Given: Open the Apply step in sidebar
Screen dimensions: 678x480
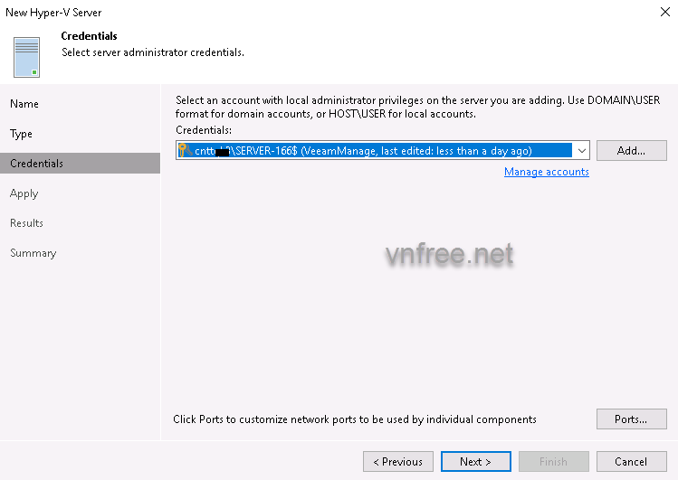Looking at the screenshot, I should click(x=24, y=193).
